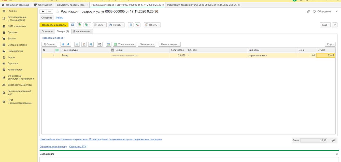Click Номенклатура column header
The image size is (341, 162).
click(x=85, y=50)
